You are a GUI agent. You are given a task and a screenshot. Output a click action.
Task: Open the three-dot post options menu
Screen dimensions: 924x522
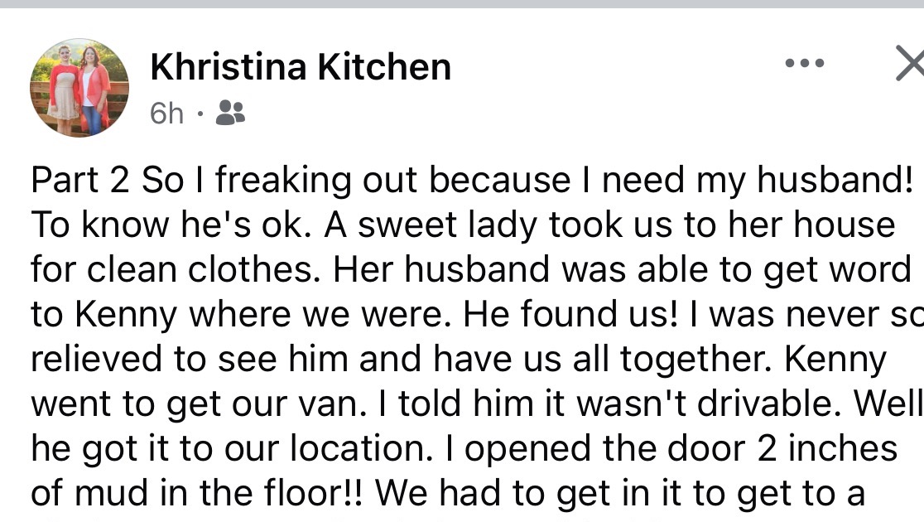pyautogui.click(x=805, y=63)
